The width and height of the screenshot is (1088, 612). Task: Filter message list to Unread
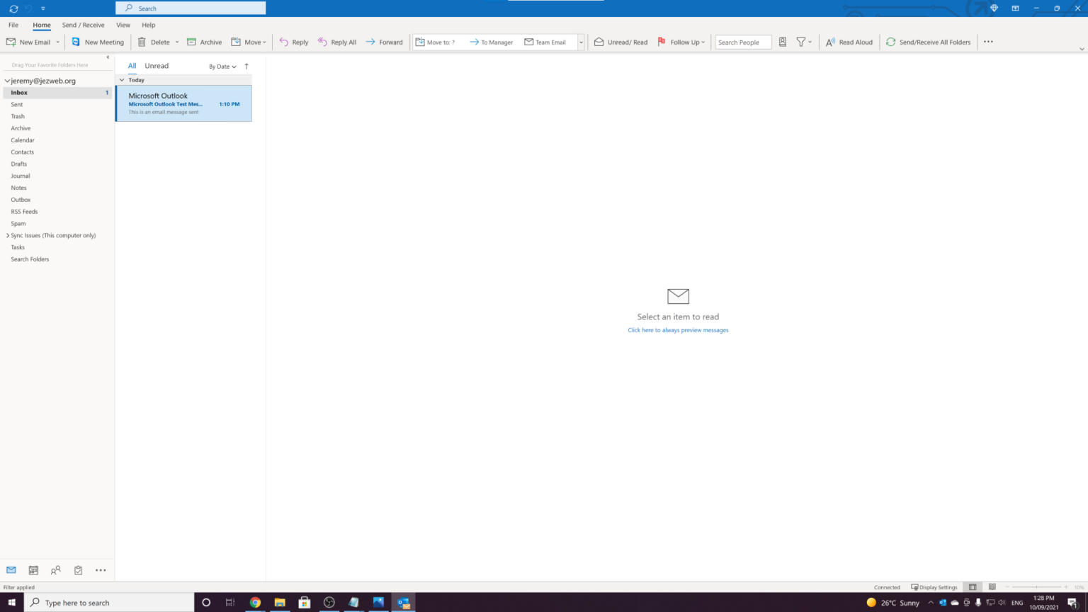tap(157, 66)
